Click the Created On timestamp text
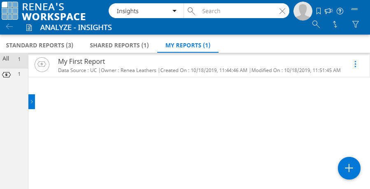Screen dimensions: 370x189 (204, 70)
